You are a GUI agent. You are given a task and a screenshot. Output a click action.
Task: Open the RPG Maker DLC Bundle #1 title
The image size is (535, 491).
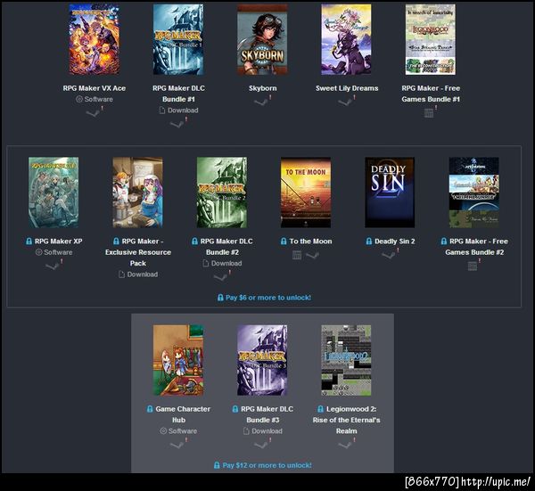pyautogui.click(x=178, y=94)
